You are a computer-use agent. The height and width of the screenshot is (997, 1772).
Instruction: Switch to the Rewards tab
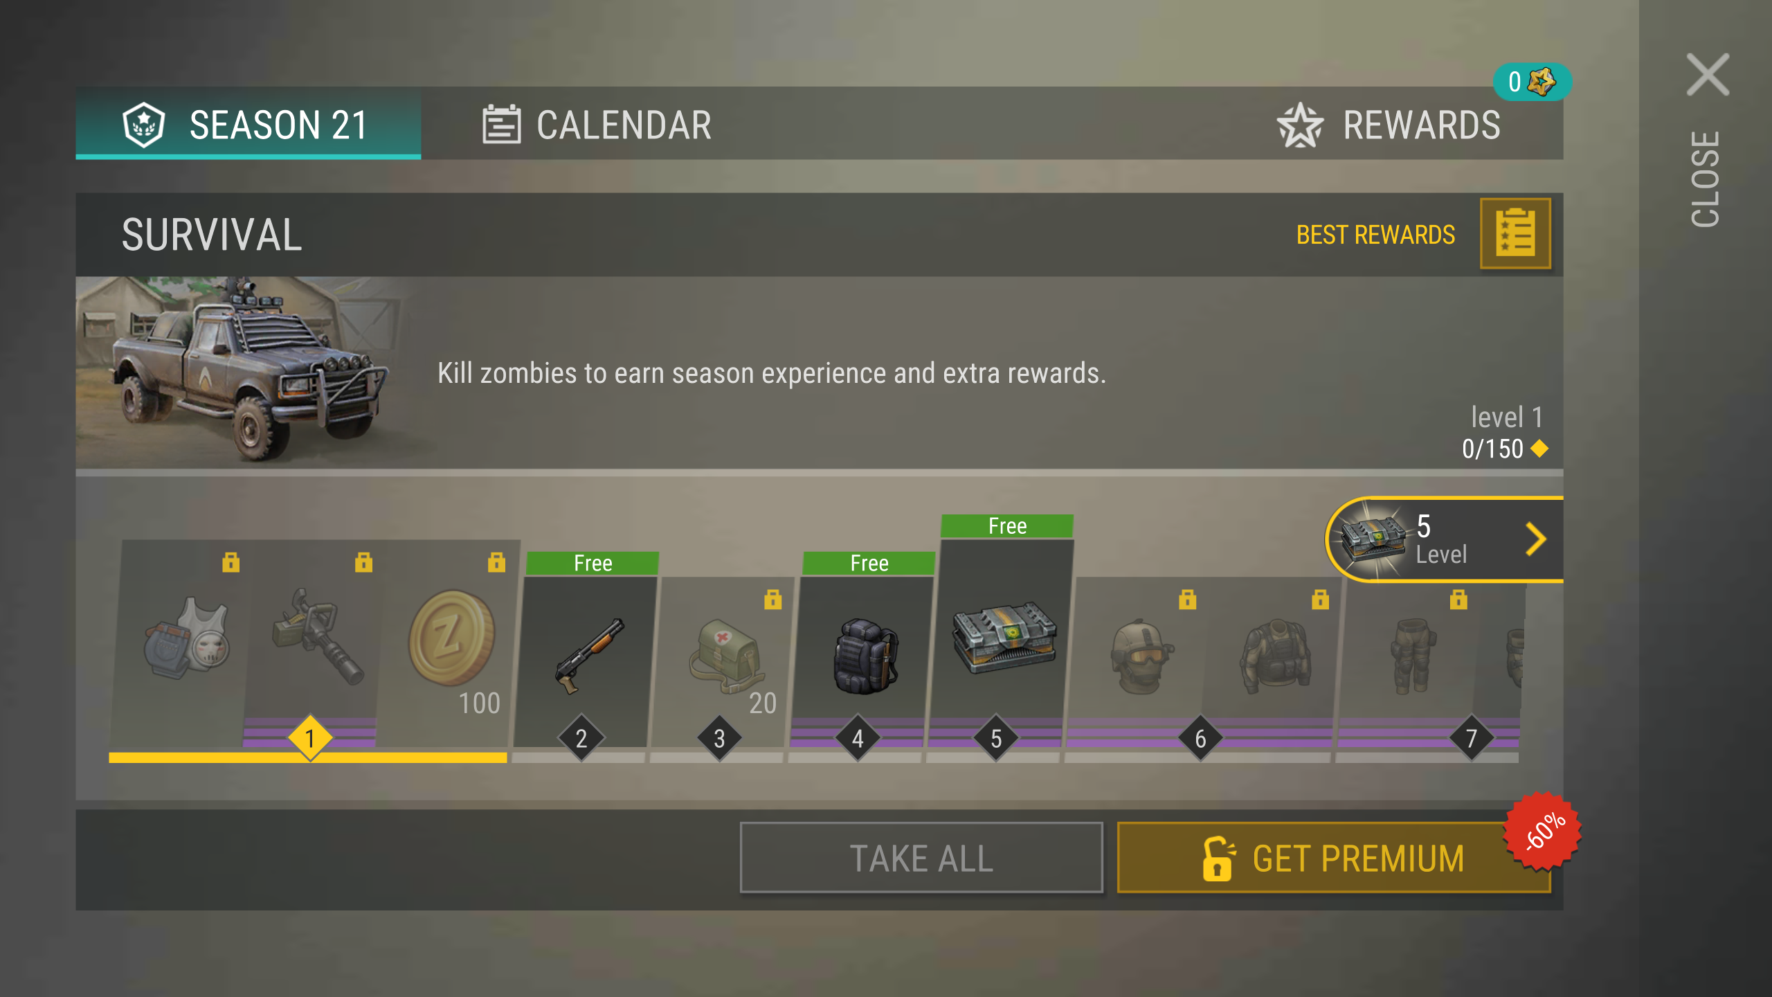pyautogui.click(x=1389, y=125)
